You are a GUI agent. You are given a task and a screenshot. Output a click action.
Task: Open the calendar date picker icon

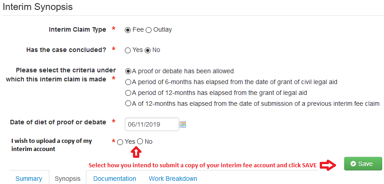[183, 124]
